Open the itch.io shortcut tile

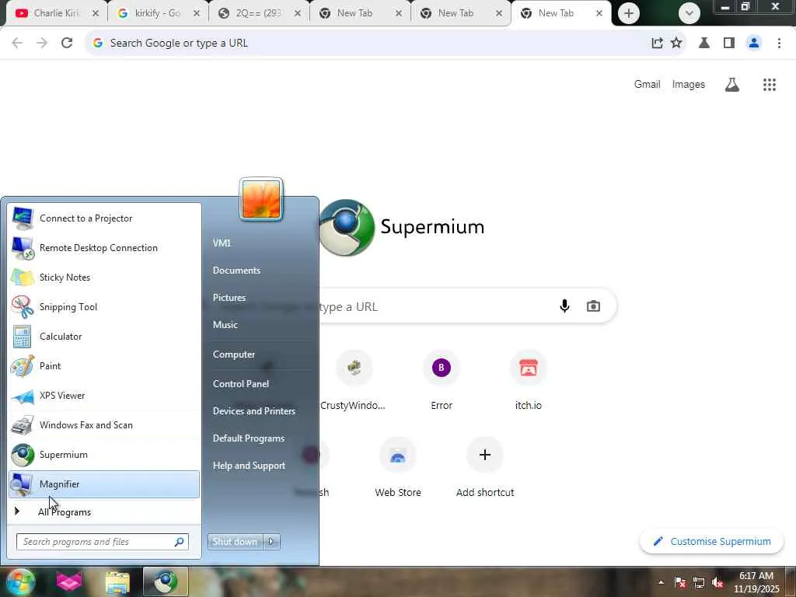529,381
